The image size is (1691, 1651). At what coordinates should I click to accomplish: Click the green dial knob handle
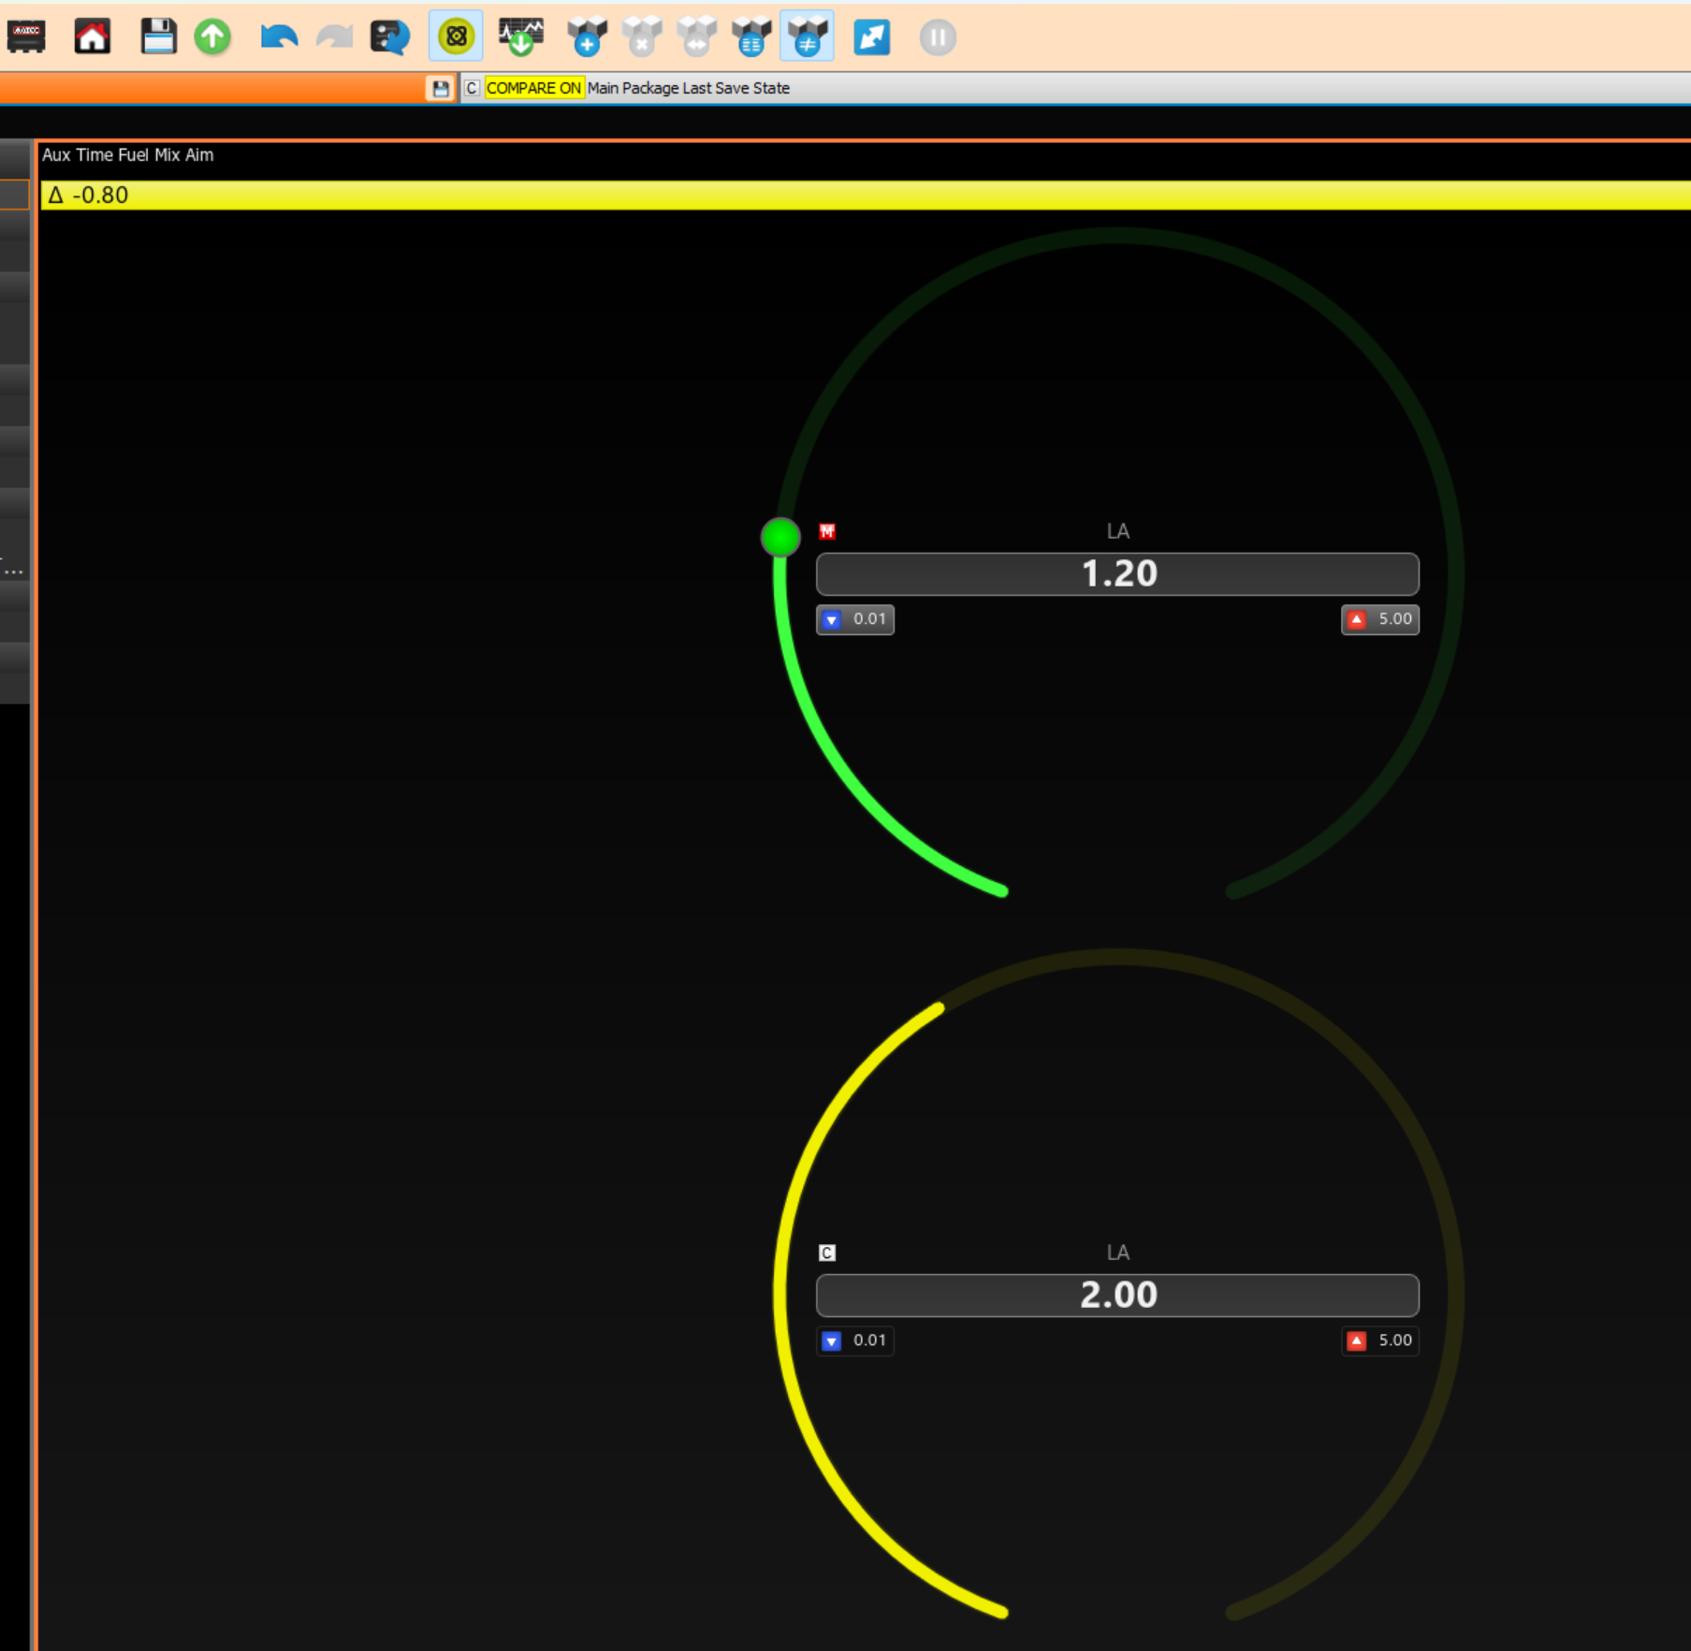tap(780, 537)
